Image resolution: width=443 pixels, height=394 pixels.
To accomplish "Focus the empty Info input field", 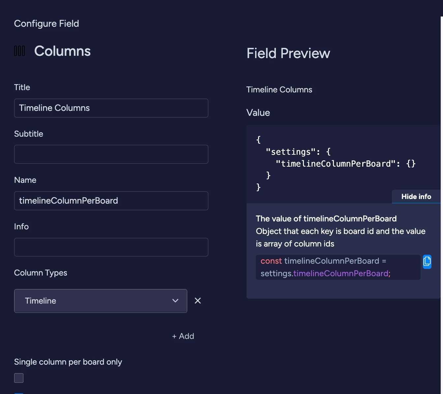I will (x=111, y=247).
